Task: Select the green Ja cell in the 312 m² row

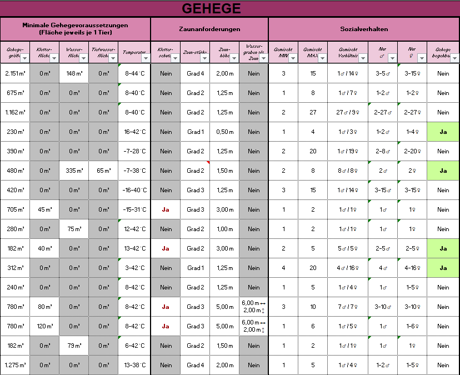Action: 443,268
